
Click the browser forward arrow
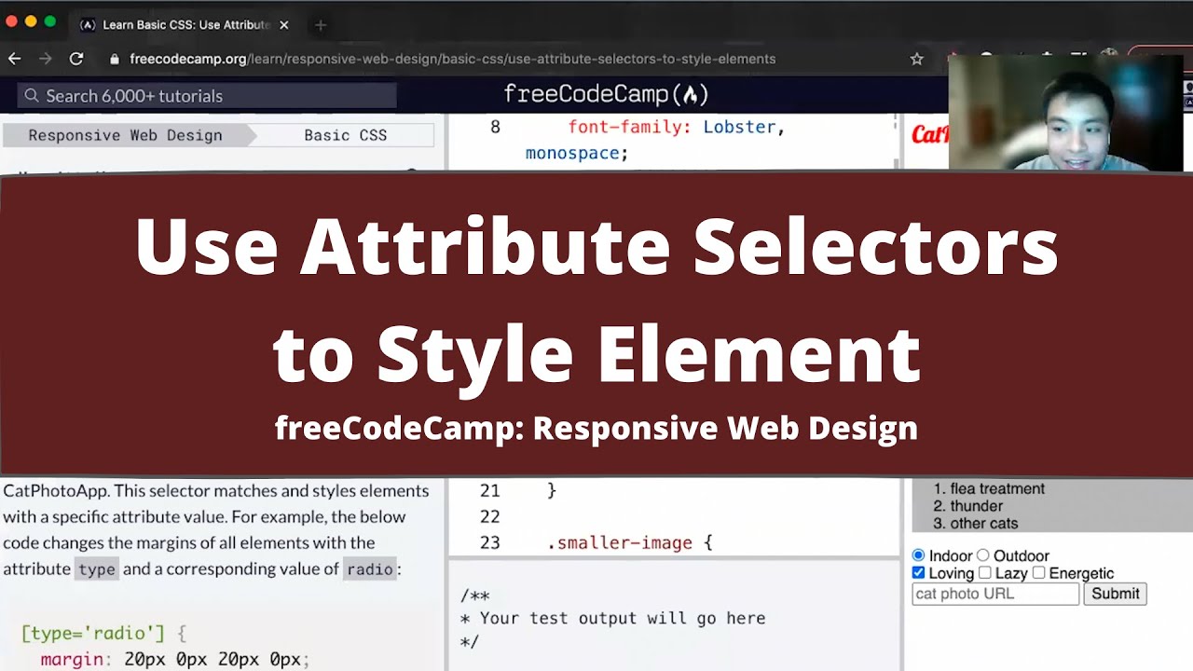(46, 59)
